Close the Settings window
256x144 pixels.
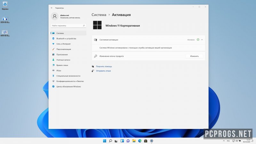[x=205, y=7]
